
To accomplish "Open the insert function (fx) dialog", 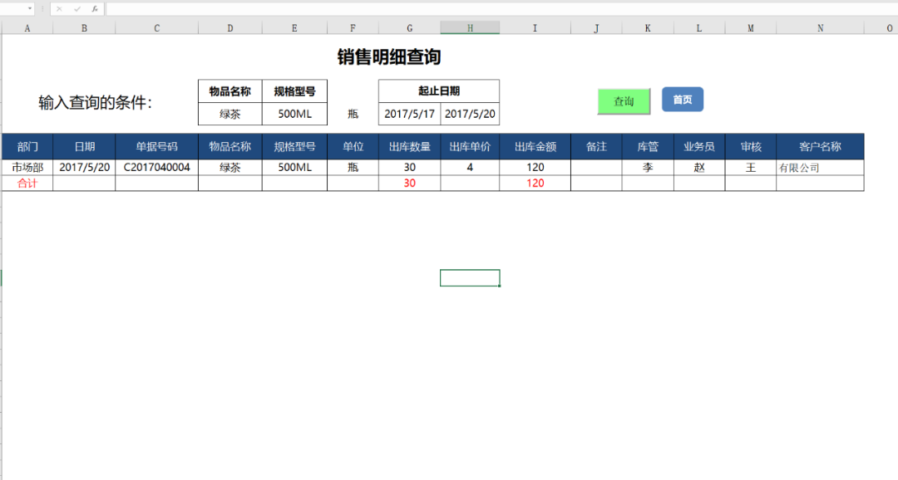I will point(95,8).
